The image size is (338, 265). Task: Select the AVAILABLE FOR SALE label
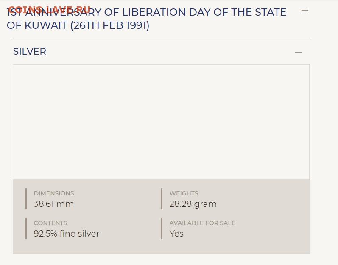202,223
